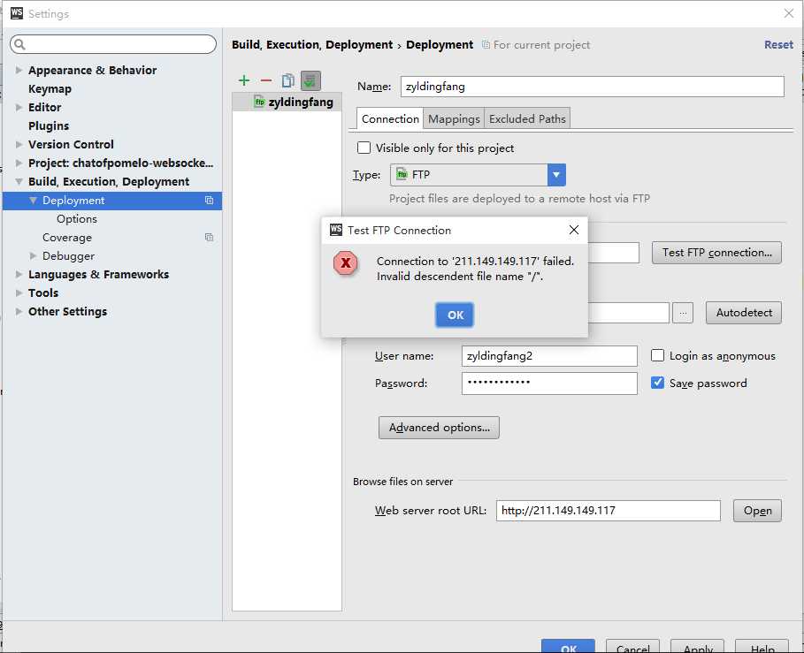Copy the selected deployment server
Image resolution: width=804 pixels, height=653 pixels.
287,80
